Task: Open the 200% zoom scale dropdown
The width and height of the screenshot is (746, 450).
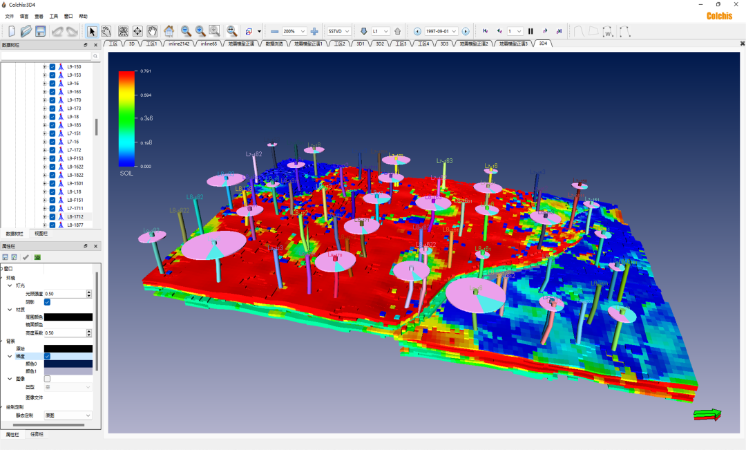Action: coord(303,31)
